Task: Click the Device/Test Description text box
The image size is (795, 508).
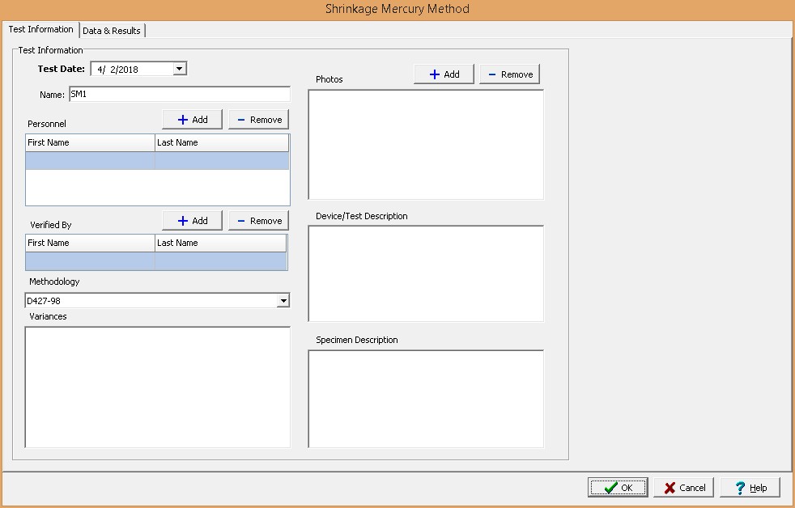Action: click(x=426, y=273)
